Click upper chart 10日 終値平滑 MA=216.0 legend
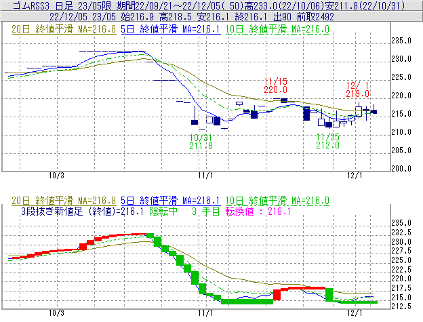This screenshot has width=423, height=322. tap(277, 29)
